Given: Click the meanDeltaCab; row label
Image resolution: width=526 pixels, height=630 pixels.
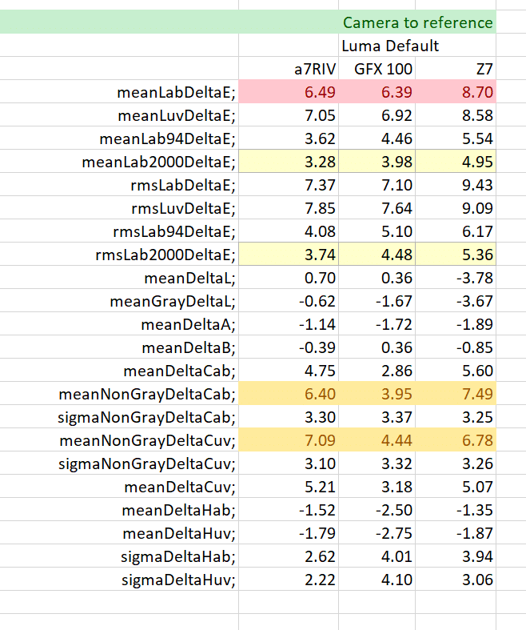Looking at the screenshot, I should (x=180, y=371).
